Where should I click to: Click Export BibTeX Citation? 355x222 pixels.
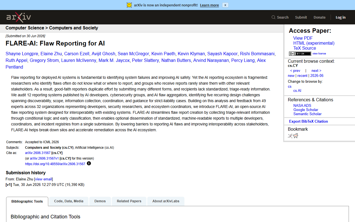(x=308, y=121)
